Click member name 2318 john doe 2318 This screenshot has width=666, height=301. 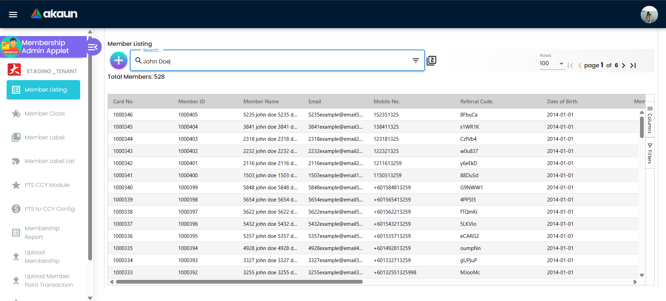coord(270,139)
